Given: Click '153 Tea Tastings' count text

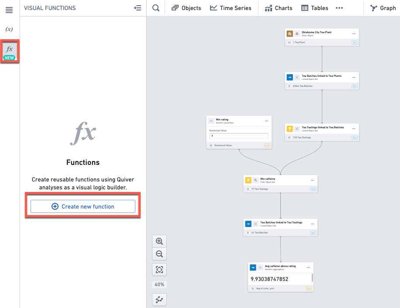Looking at the screenshot, I should click(302, 137).
